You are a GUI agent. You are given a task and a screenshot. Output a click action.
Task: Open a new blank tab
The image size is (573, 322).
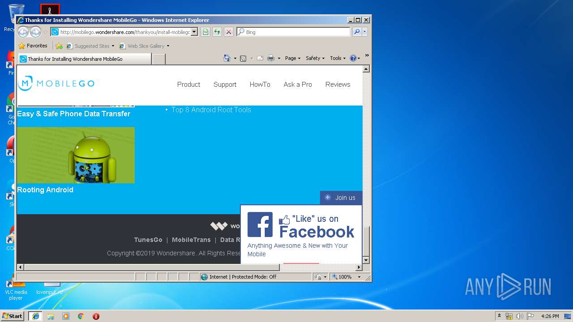(159, 59)
